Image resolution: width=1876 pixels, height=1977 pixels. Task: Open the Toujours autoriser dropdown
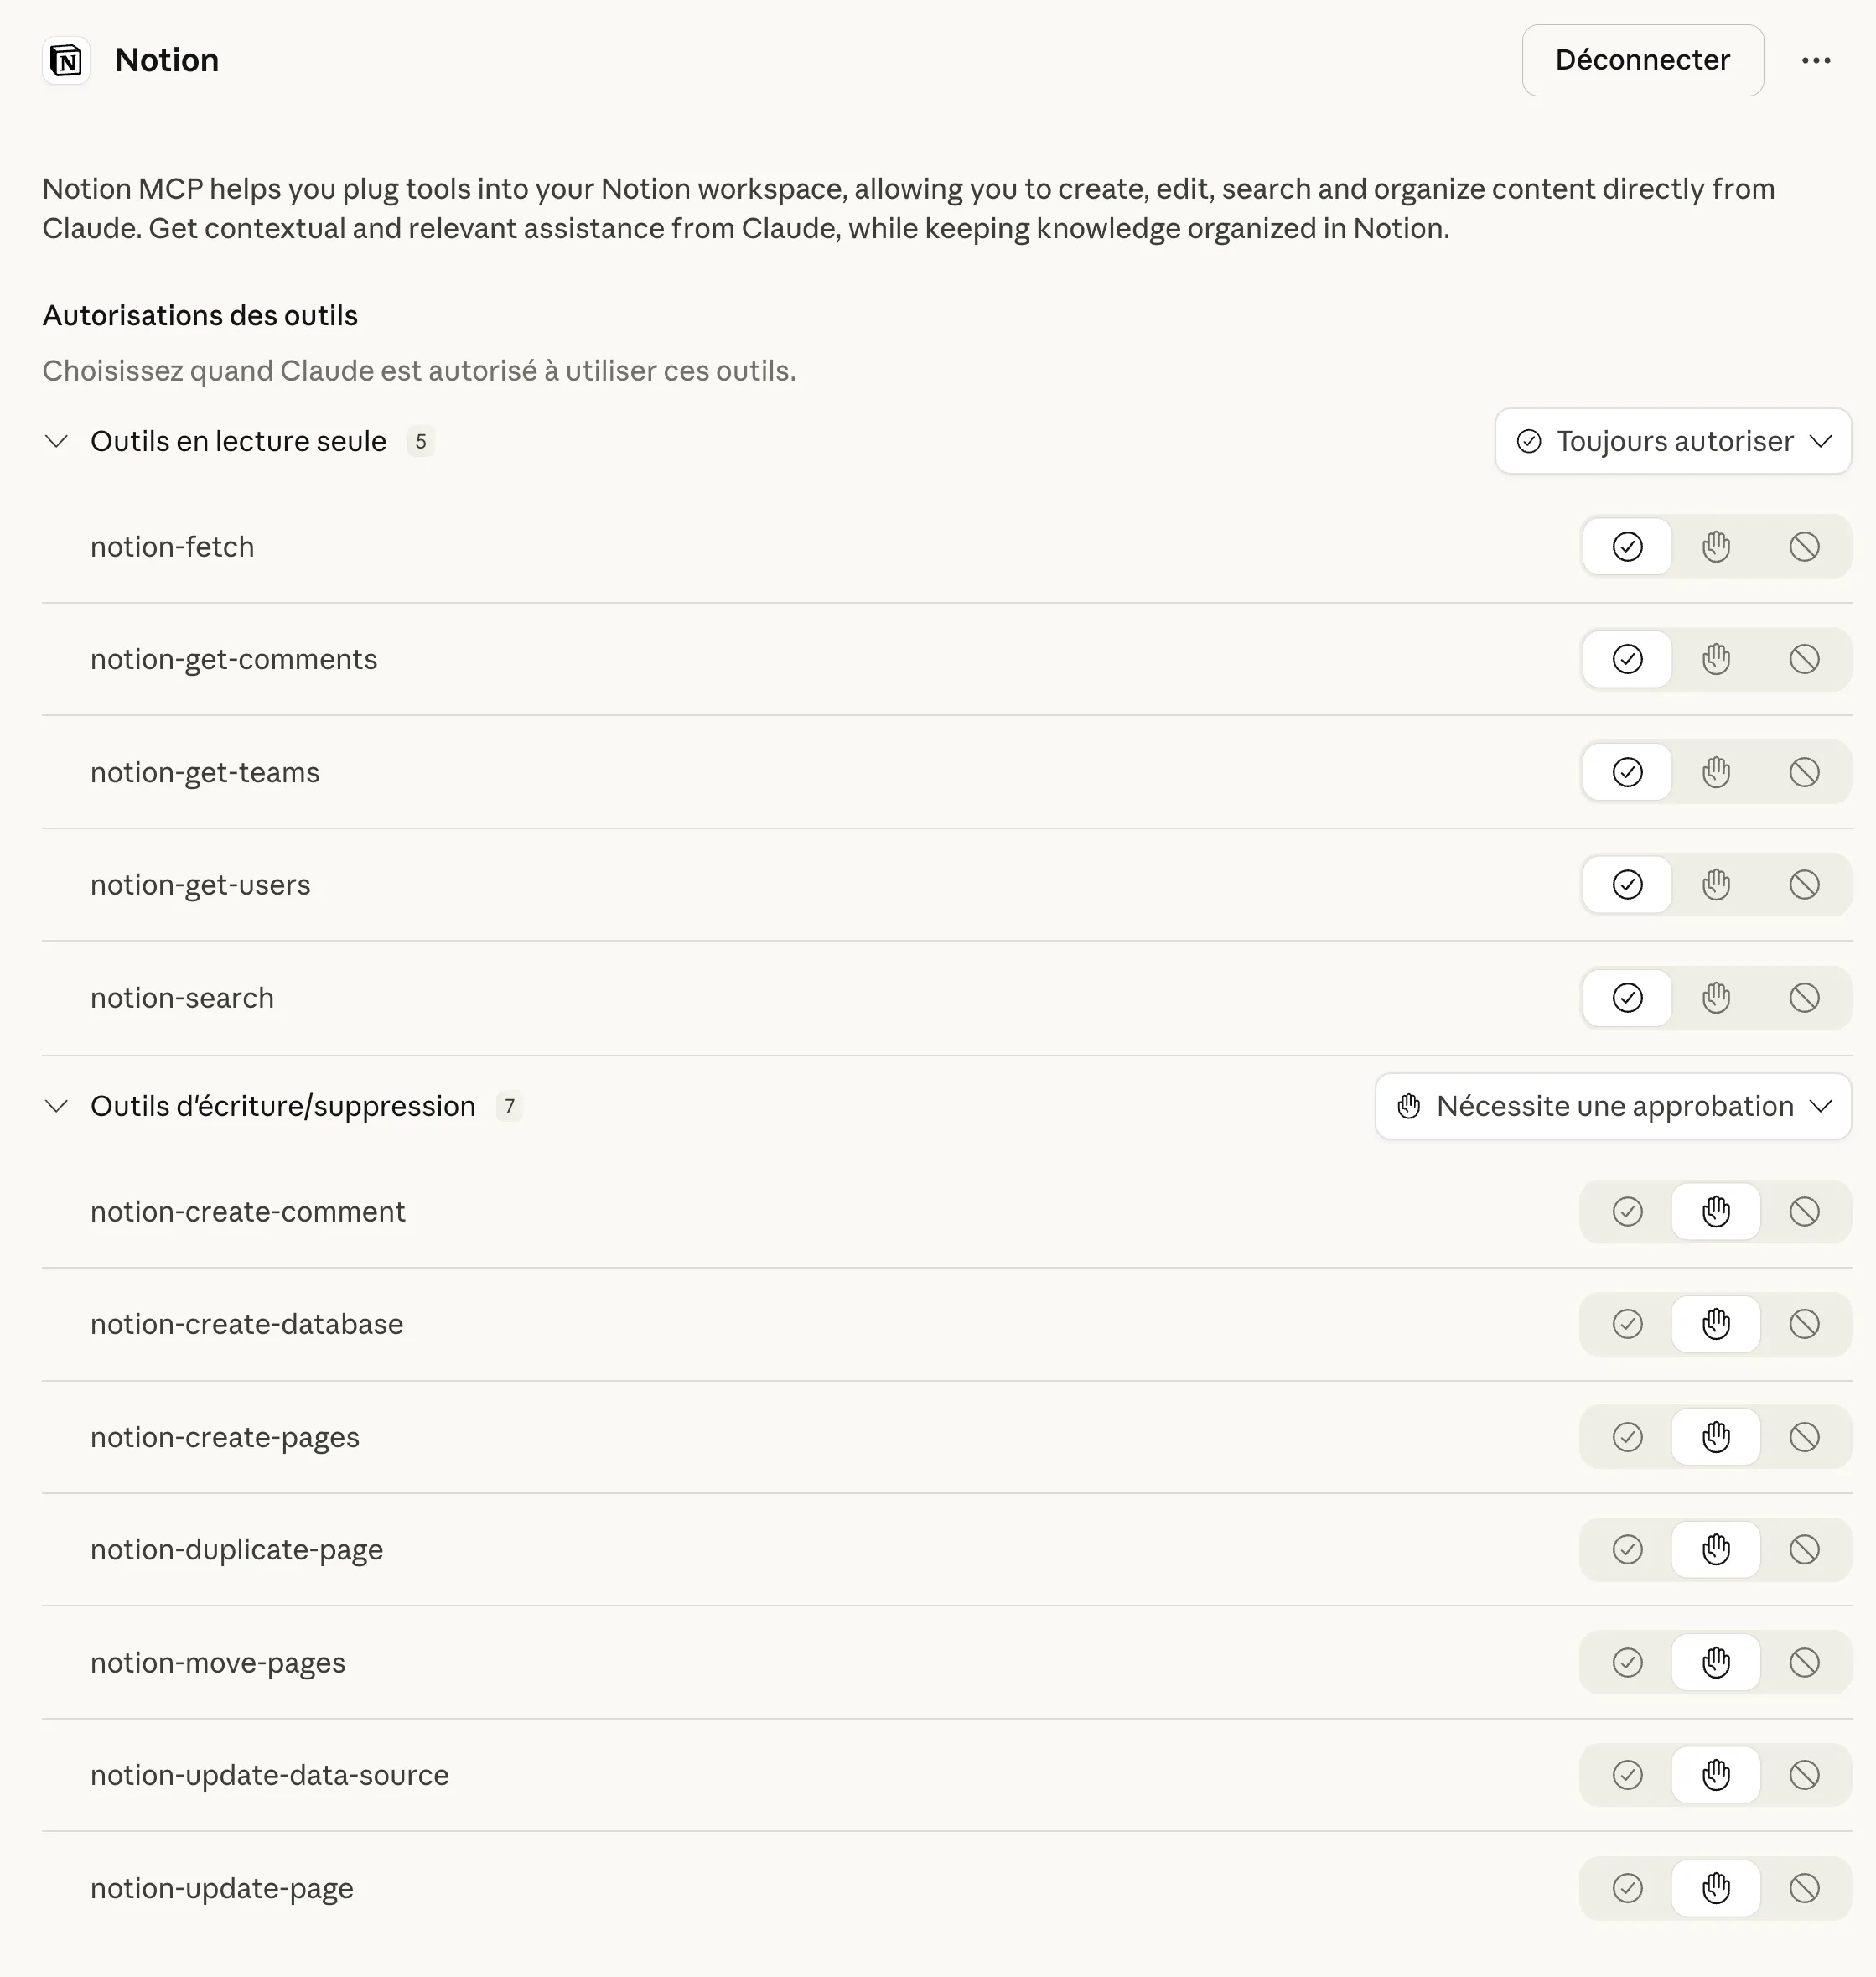coord(1672,441)
